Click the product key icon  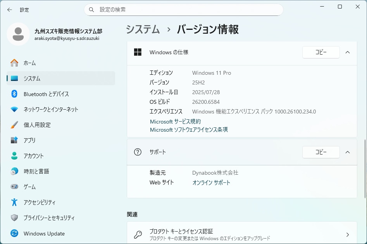[x=138, y=235]
